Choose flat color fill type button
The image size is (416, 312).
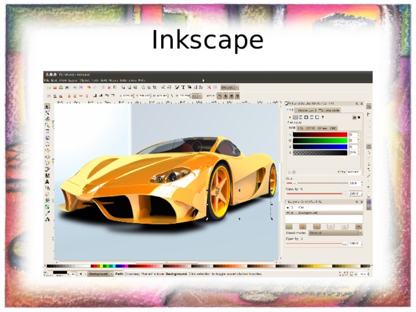[295, 117]
